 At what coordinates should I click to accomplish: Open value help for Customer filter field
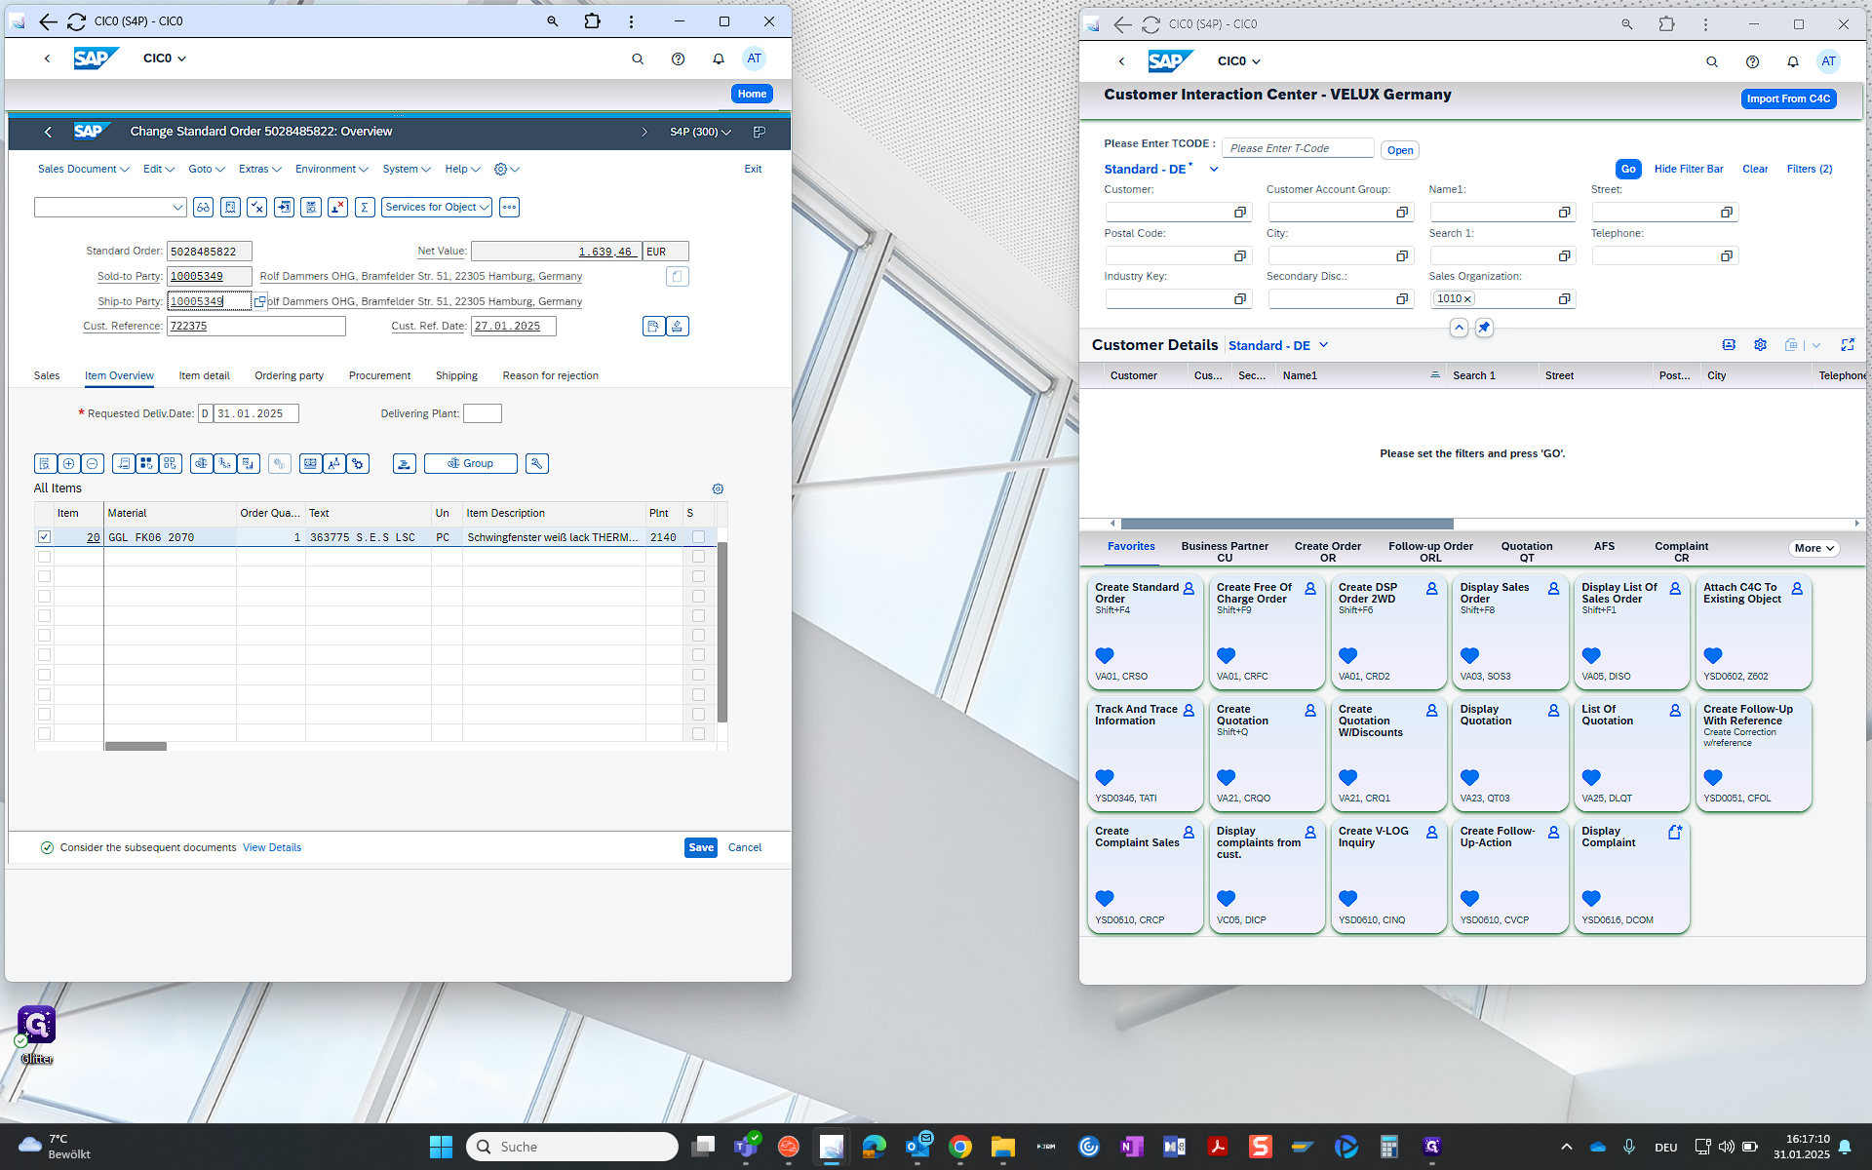1239,213
